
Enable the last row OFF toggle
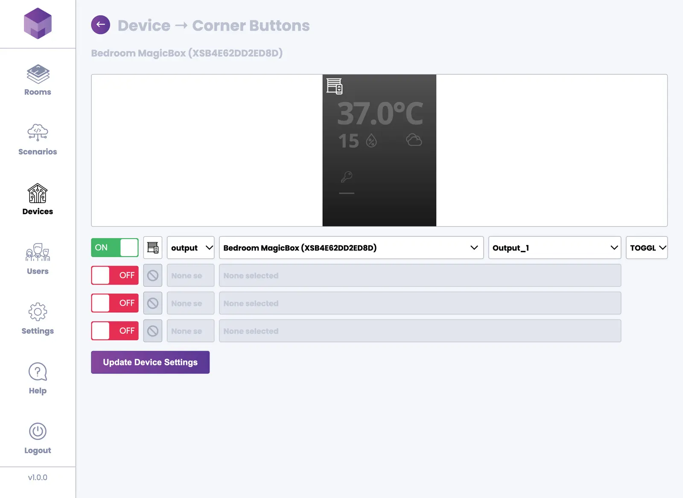[x=115, y=331]
